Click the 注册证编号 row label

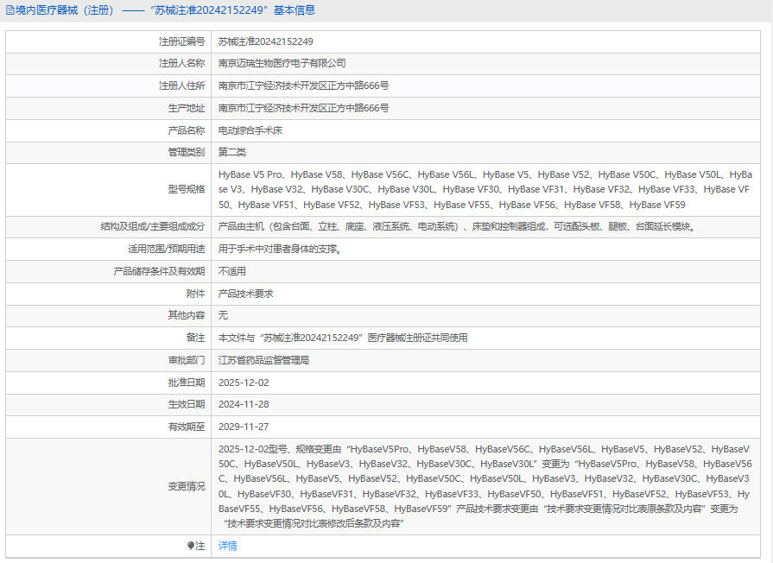181,42
